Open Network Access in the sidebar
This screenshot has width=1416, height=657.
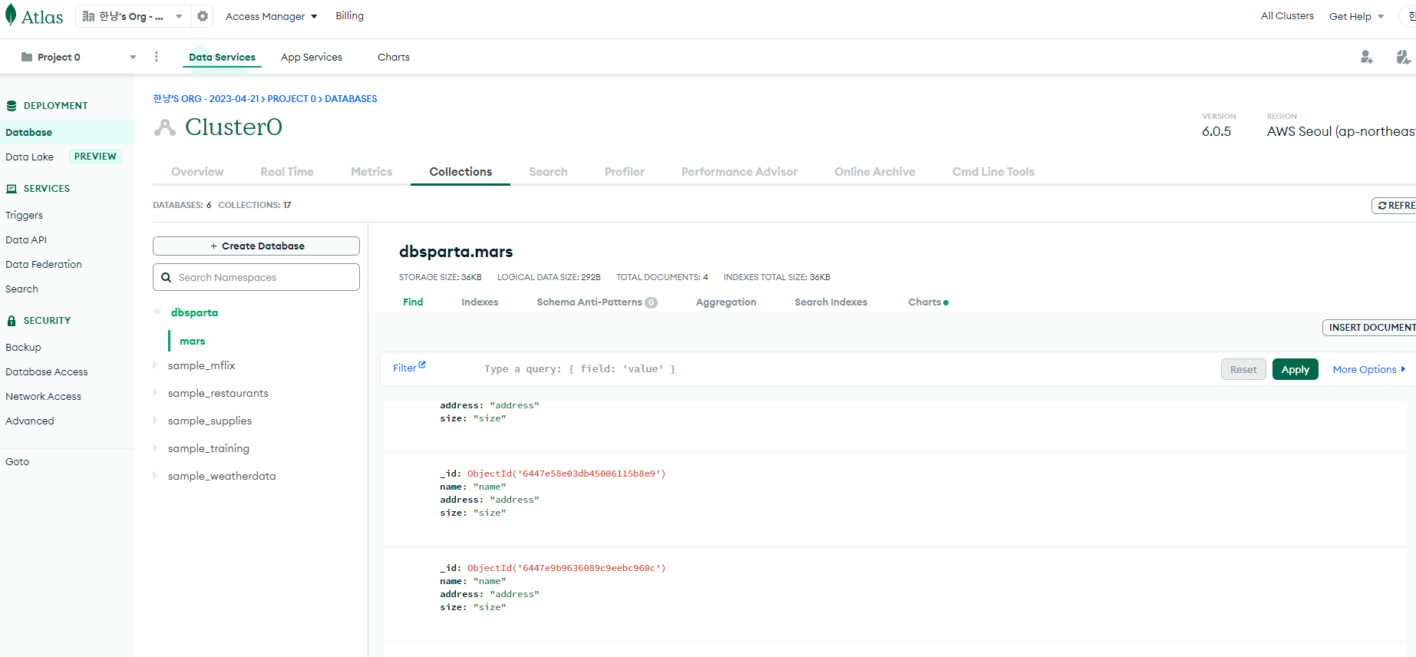[43, 397]
